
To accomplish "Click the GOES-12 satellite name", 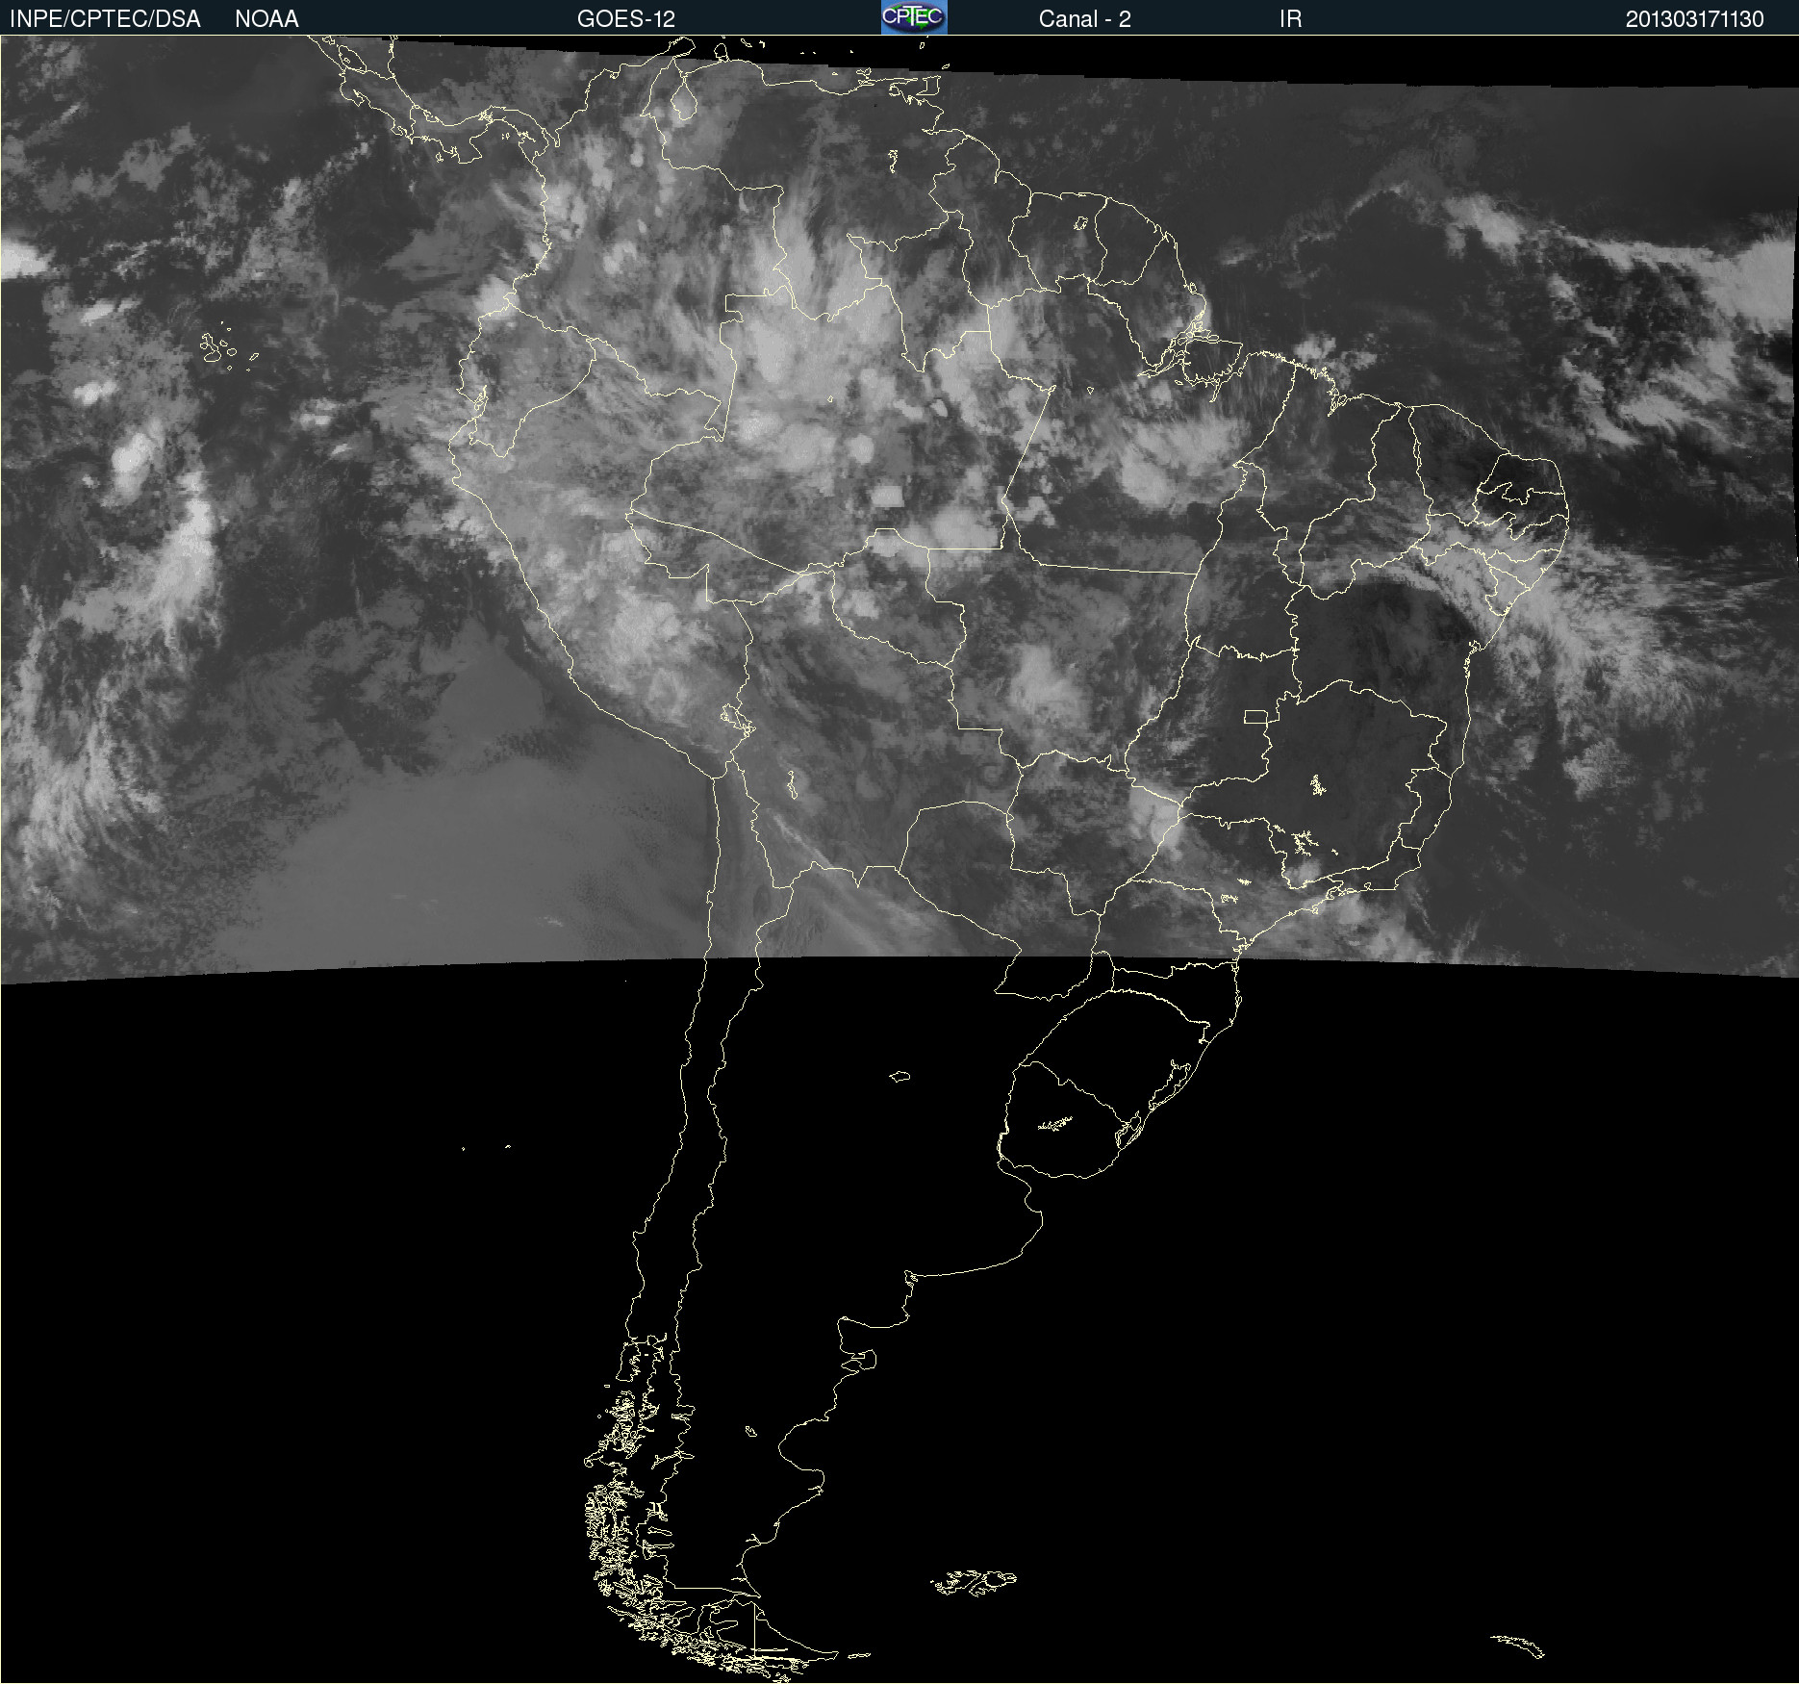I will [626, 19].
